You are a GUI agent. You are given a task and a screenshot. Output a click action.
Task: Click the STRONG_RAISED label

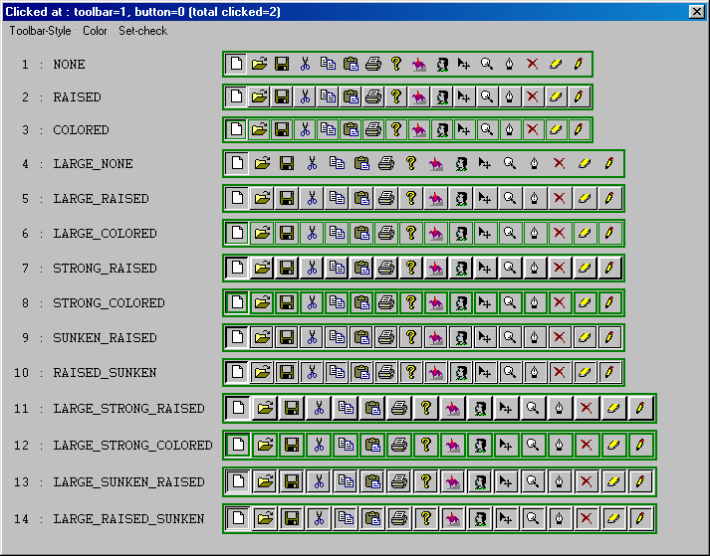coord(105,269)
